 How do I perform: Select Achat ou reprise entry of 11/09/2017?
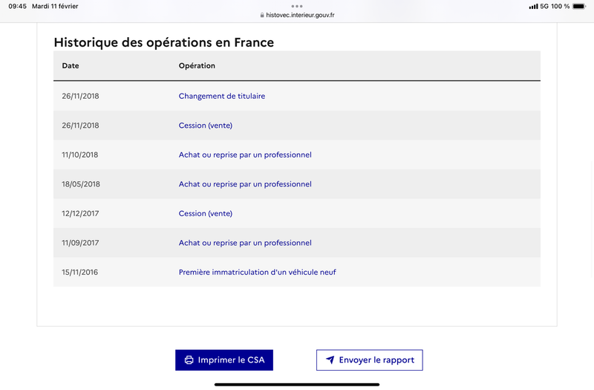[245, 243]
